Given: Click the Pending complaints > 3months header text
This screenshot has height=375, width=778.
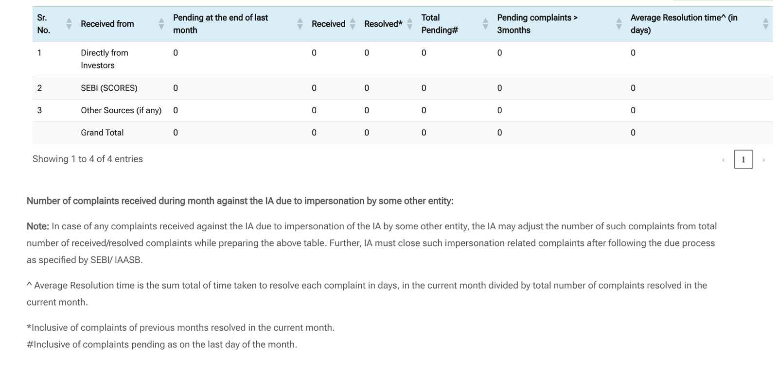Looking at the screenshot, I should tap(537, 24).
